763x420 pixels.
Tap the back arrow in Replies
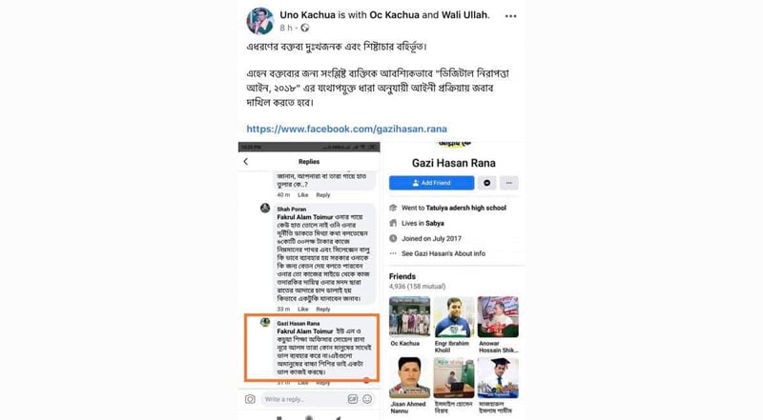coord(246,161)
